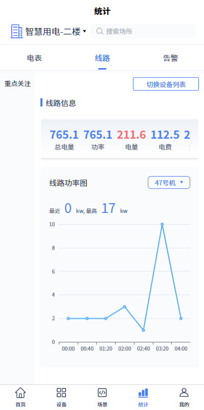Open the 场景 code icon

click(102, 393)
